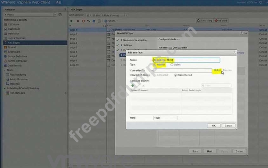Click the New NSX Edge expand arrows icon

click(x=246, y=33)
